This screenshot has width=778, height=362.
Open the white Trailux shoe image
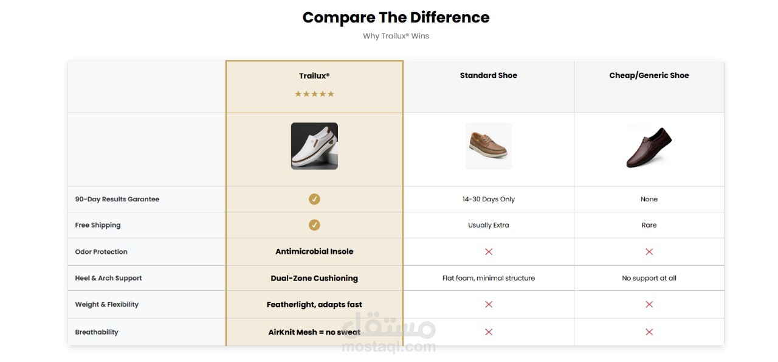(314, 146)
